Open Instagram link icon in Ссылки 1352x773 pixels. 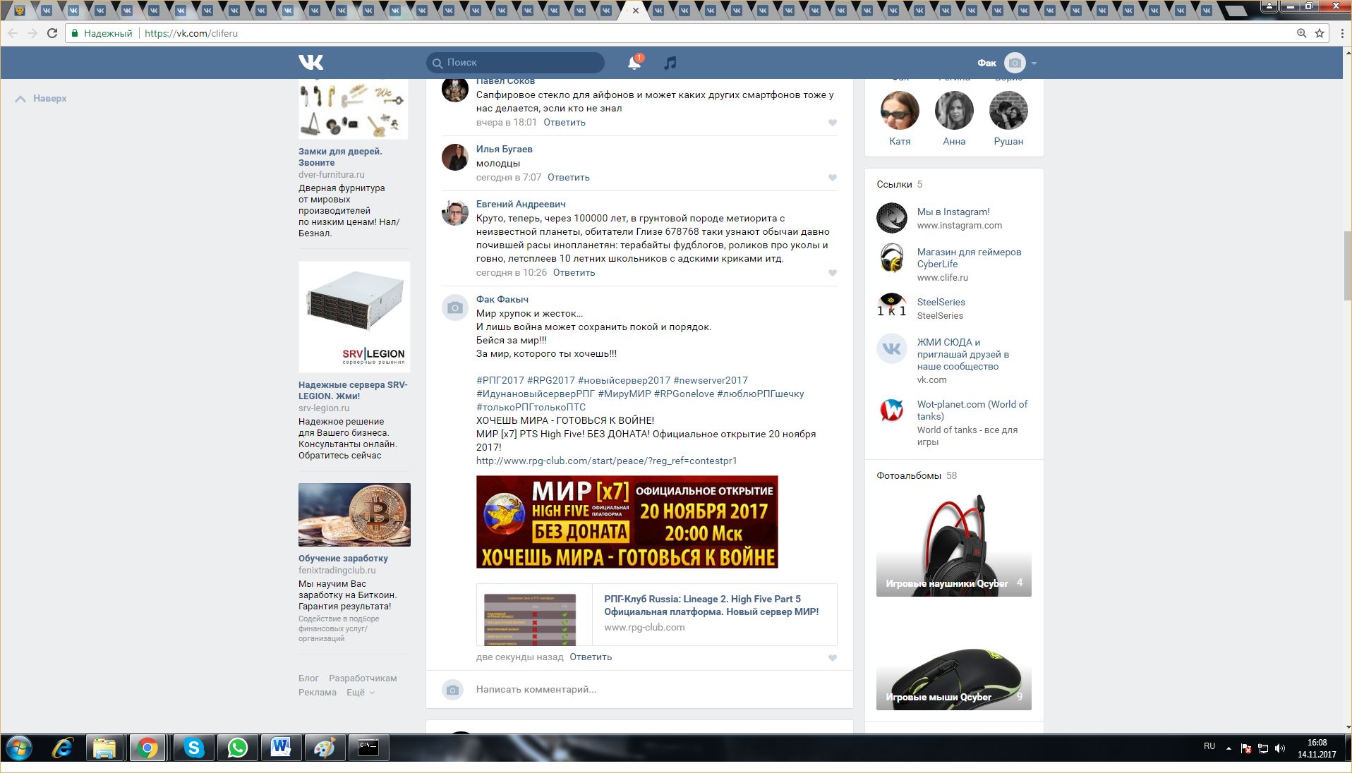click(891, 218)
